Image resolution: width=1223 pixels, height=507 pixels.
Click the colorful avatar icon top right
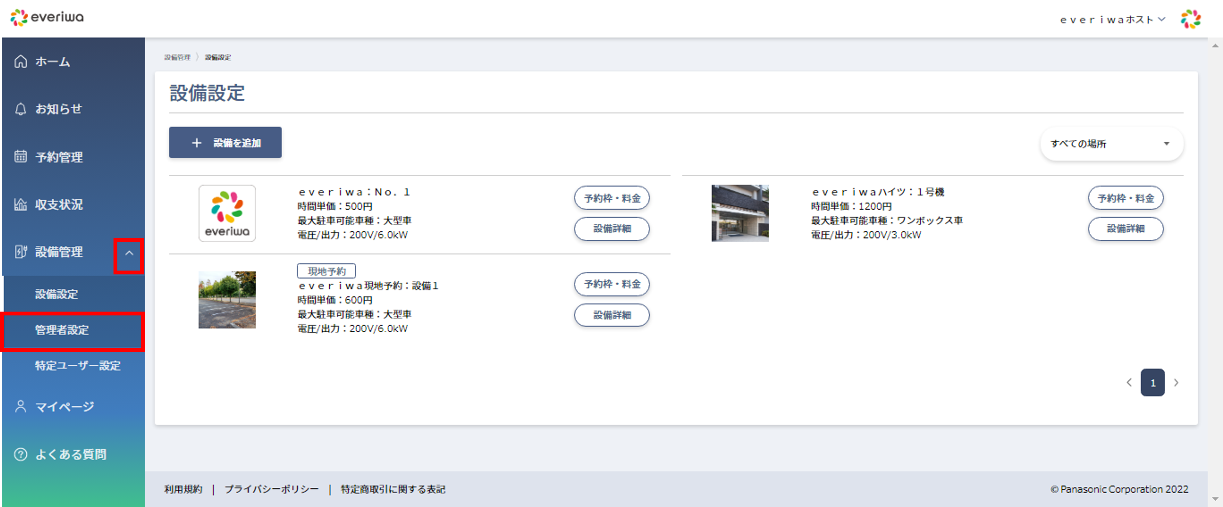pyautogui.click(x=1190, y=19)
